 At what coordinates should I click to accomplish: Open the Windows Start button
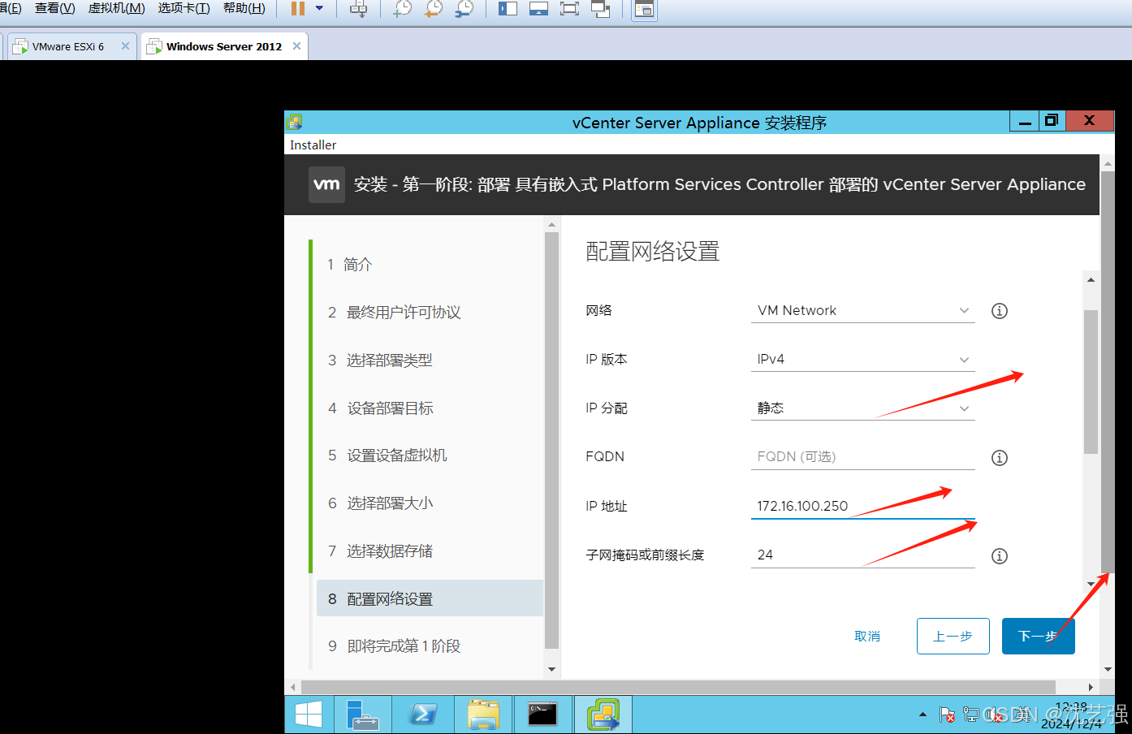(309, 715)
